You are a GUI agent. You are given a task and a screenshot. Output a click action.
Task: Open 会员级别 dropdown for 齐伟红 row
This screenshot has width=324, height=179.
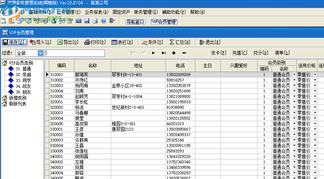294,80
